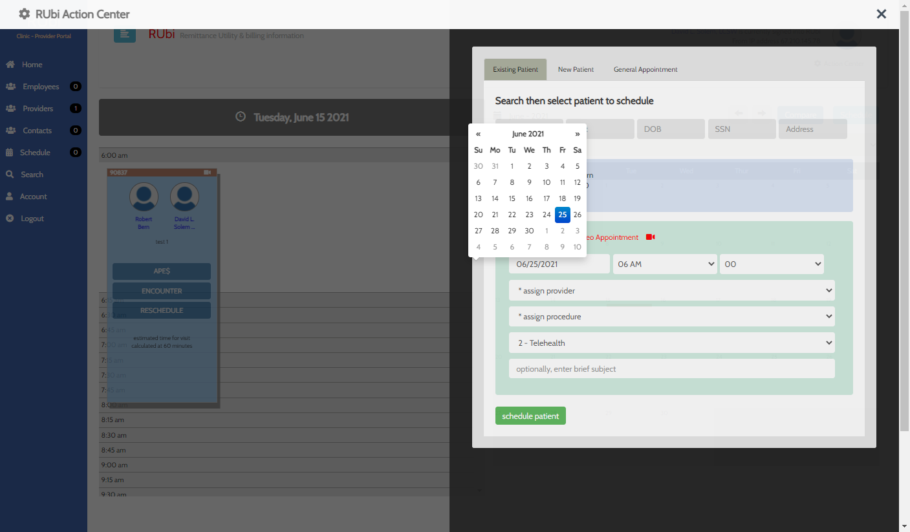Click the Logout icon in sidebar
The image size is (910, 532).
click(x=10, y=218)
